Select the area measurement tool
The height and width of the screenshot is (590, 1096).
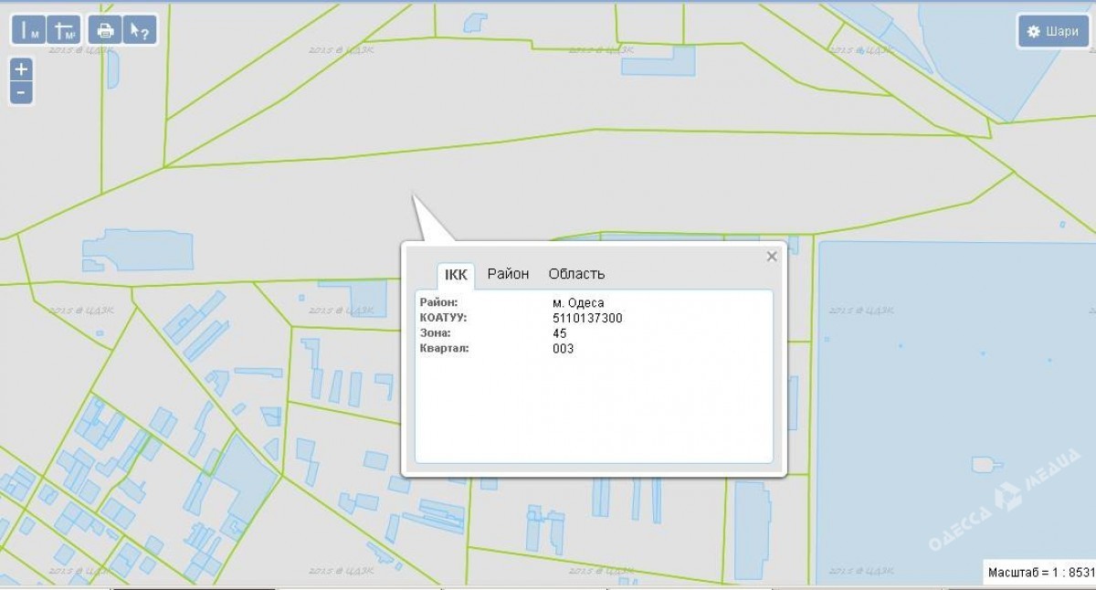tap(64, 30)
